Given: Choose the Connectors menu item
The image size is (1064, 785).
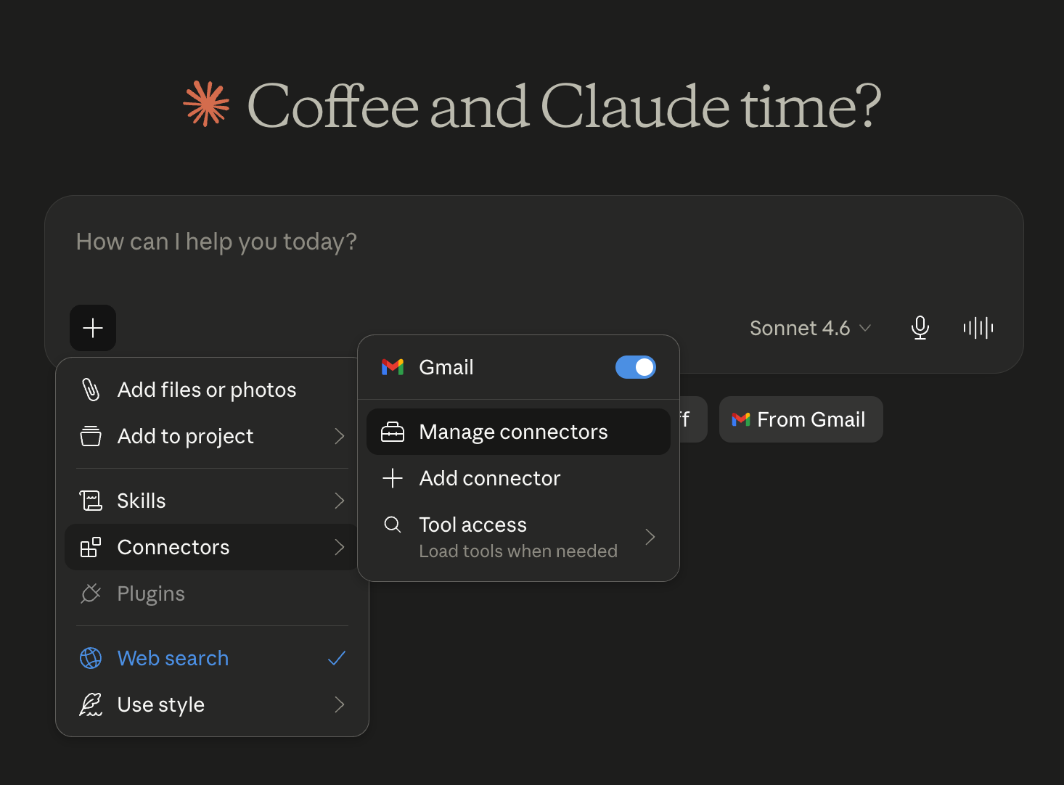Looking at the screenshot, I should pyautogui.click(x=212, y=547).
